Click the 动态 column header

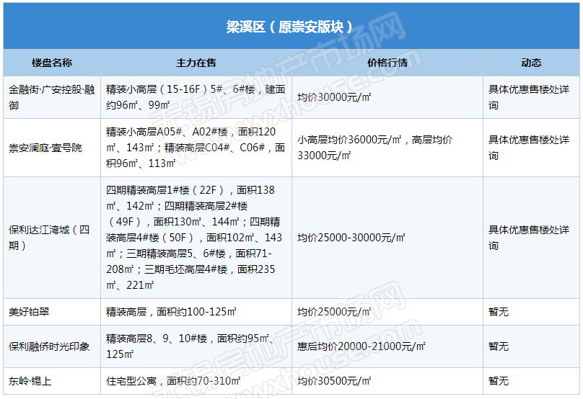531,63
